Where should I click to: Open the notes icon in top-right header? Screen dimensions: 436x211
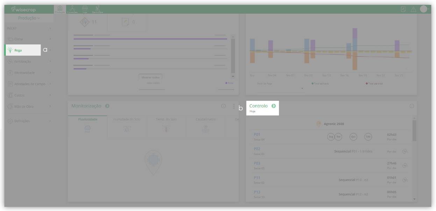coord(403,9)
